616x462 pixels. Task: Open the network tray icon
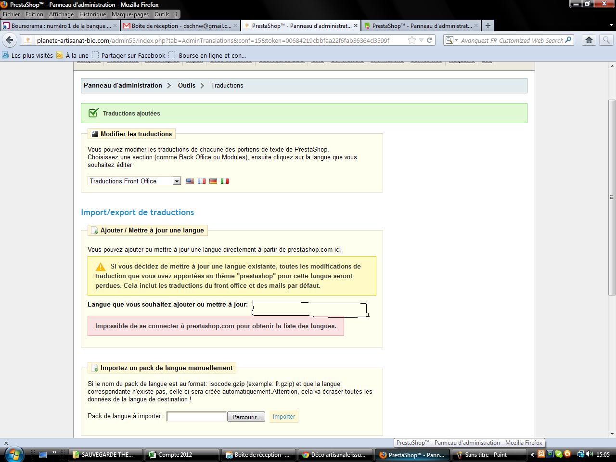(x=581, y=454)
